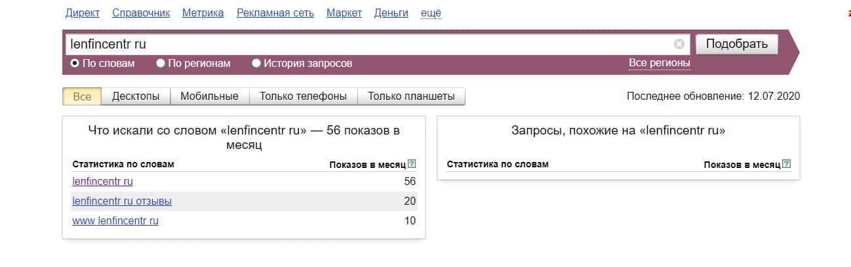Click into the keyword search input field
Image resolution: width=851 pixels, height=267 pixels.
pyautogui.click(x=367, y=44)
